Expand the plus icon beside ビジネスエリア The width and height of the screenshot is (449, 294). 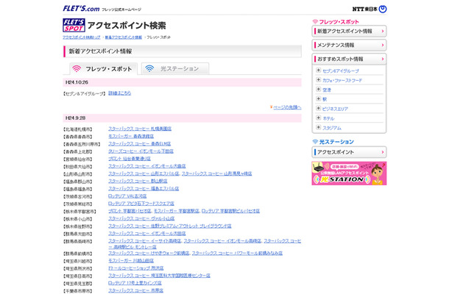coord(318,108)
